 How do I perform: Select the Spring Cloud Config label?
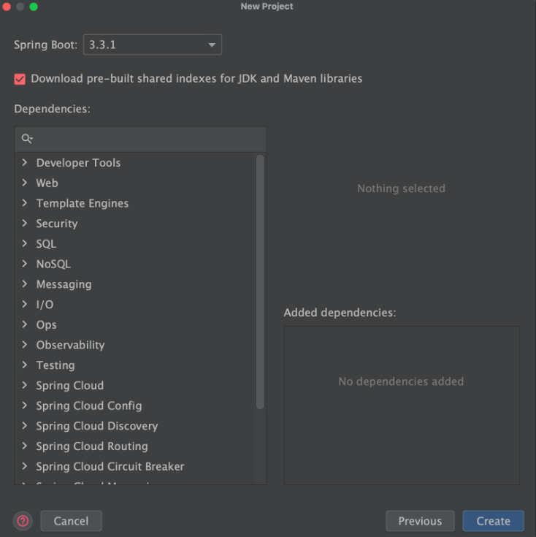point(89,405)
